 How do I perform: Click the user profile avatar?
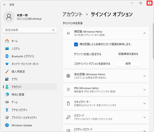pos(9,17)
